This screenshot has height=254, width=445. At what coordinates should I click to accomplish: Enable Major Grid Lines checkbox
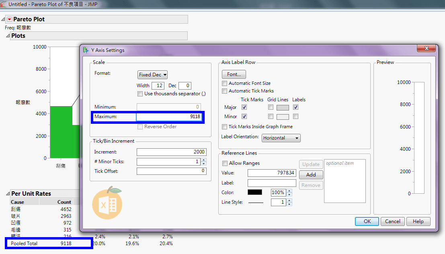[x=271, y=107]
